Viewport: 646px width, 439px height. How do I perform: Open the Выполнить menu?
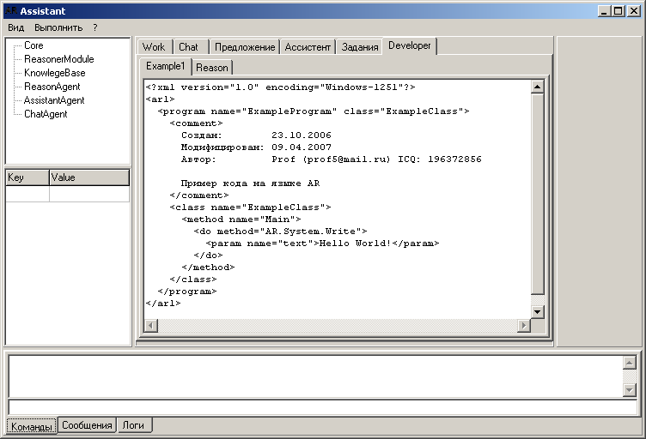[58, 27]
